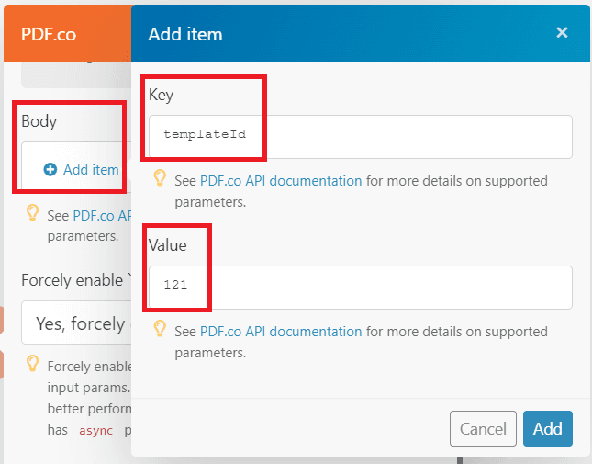Image resolution: width=592 pixels, height=464 pixels.
Task: Focus the Value field containing 121
Action: tap(360, 287)
